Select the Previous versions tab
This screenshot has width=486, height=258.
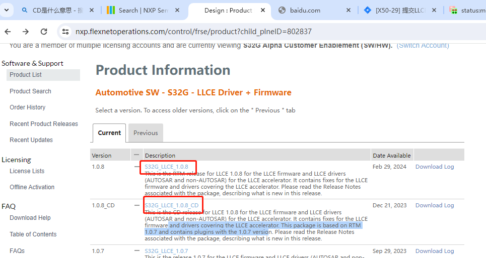coord(146,133)
